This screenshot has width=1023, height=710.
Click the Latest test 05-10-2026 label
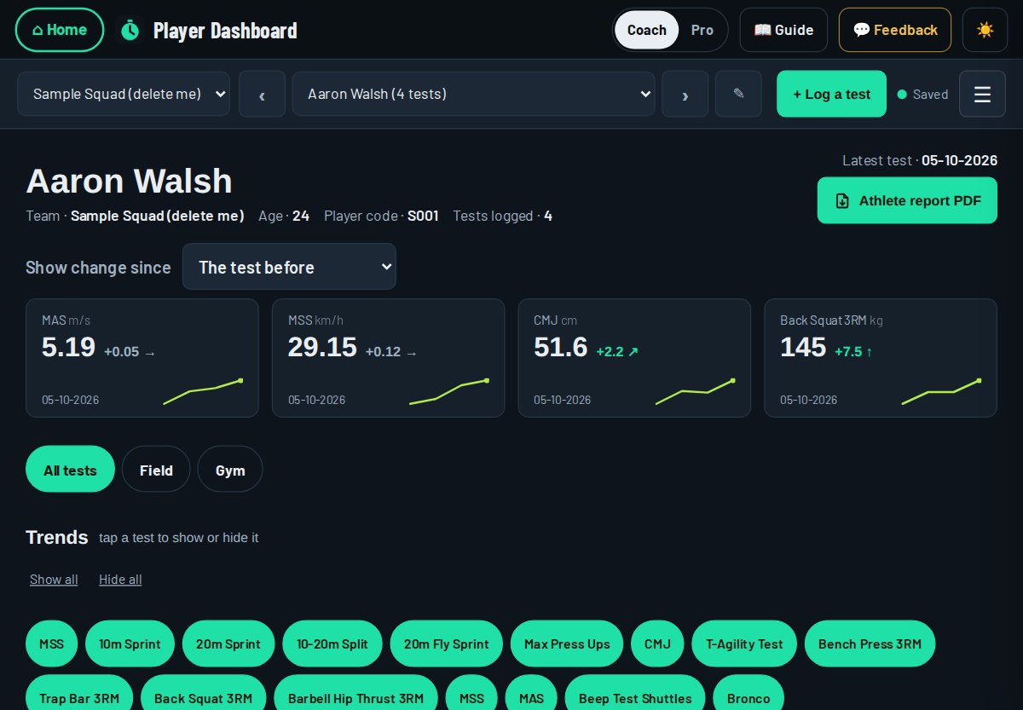(920, 160)
